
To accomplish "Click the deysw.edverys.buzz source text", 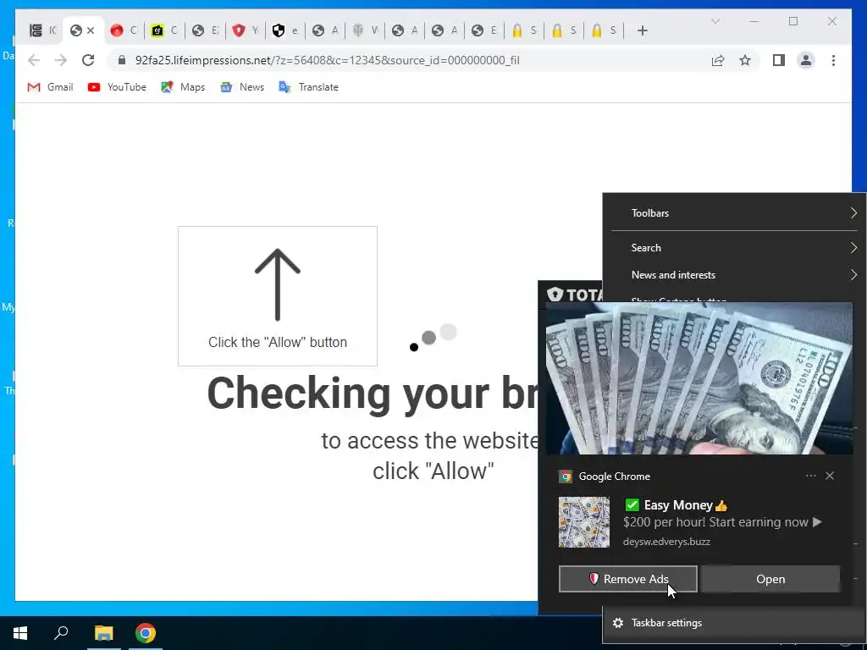I will pos(666,542).
